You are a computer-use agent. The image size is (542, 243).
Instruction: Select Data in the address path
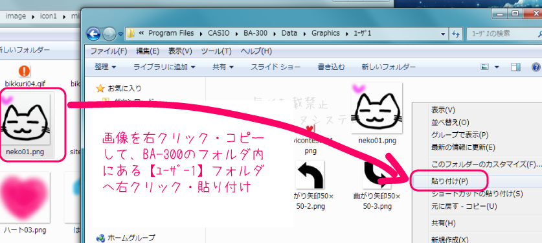click(x=289, y=34)
